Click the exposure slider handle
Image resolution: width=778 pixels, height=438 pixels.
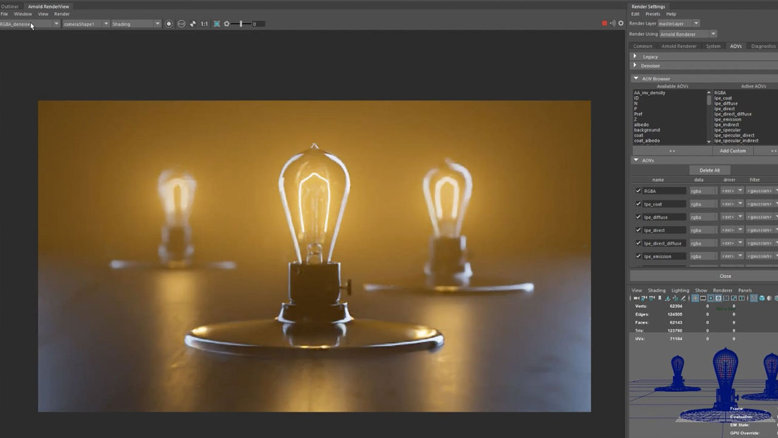(241, 24)
